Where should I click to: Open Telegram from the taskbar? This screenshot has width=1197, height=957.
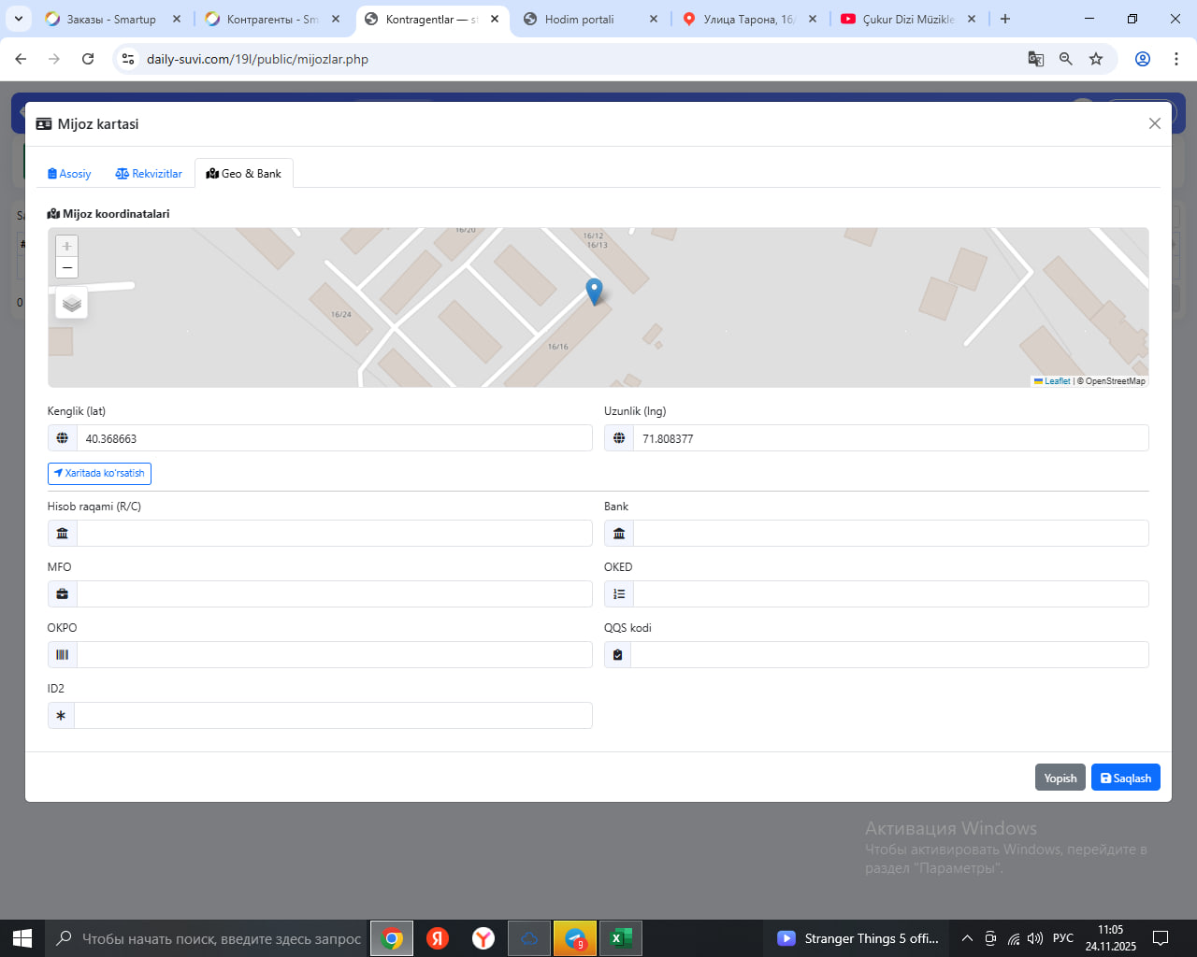click(575, 938)
